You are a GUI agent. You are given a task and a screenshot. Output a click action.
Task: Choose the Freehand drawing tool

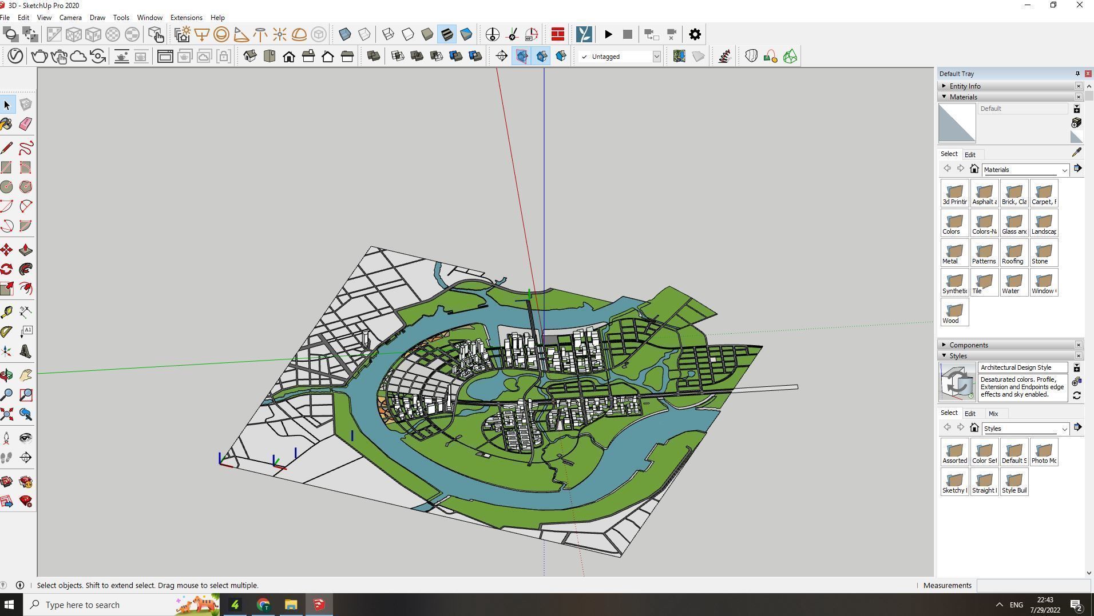26,148
